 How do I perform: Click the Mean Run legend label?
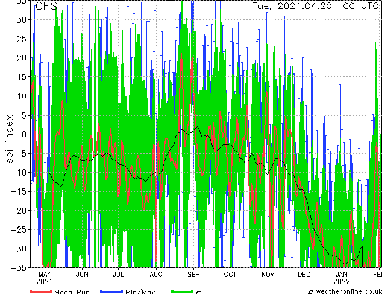point(72,292)
